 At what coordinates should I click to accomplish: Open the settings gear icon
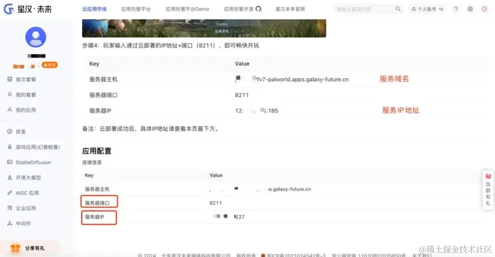470,9
